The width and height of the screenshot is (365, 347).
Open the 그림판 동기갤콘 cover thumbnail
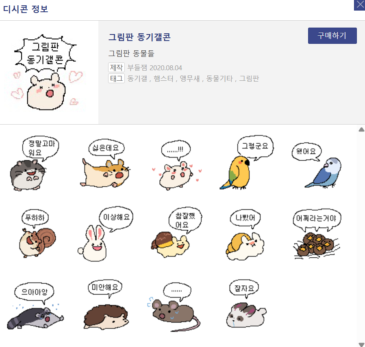tap(46, 73)
